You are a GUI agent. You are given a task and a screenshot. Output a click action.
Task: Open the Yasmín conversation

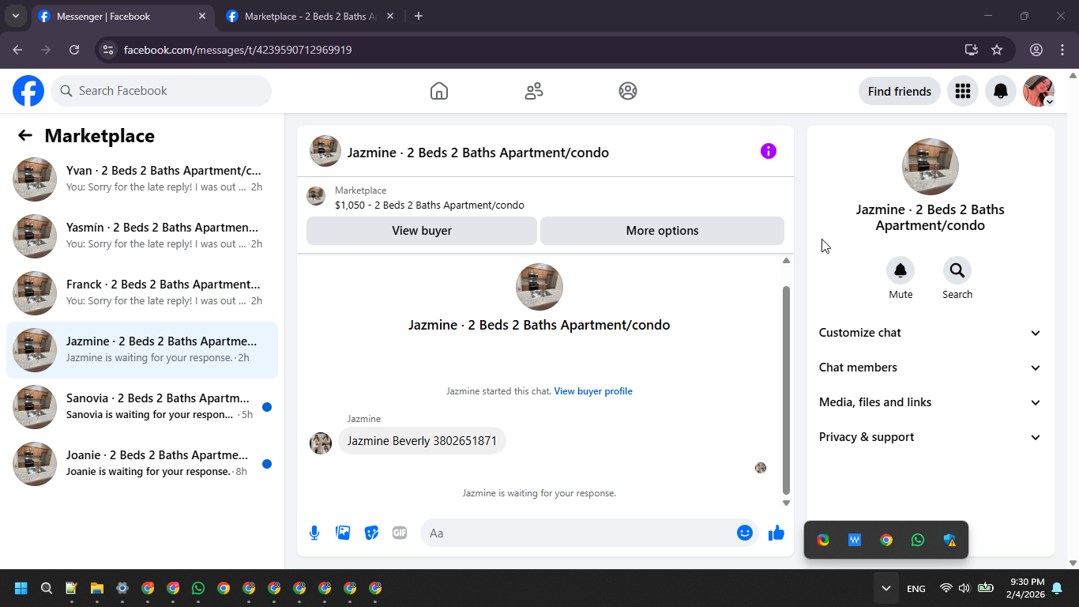tap(142, 236)
